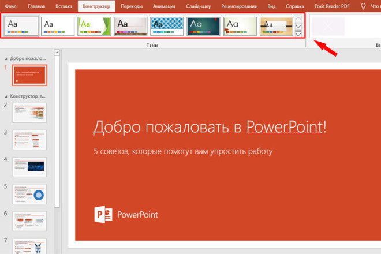Select slide 2 thumbnail
Viewport: 381px width, 254px height.
[x=29, y=113]
